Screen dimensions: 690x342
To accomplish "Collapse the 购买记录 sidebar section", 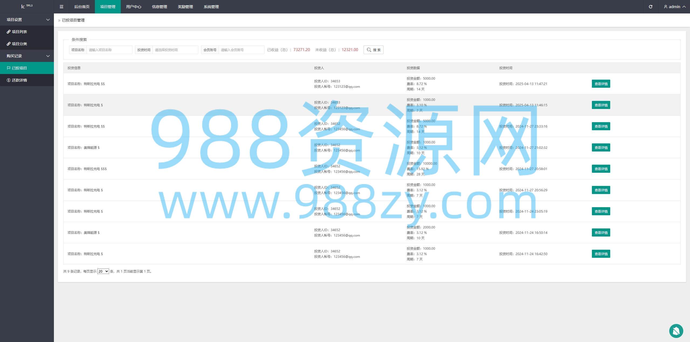I will [27, 56].
